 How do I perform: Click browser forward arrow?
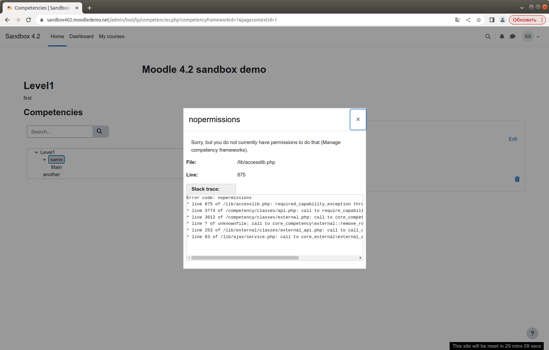(x=18, y=20)
